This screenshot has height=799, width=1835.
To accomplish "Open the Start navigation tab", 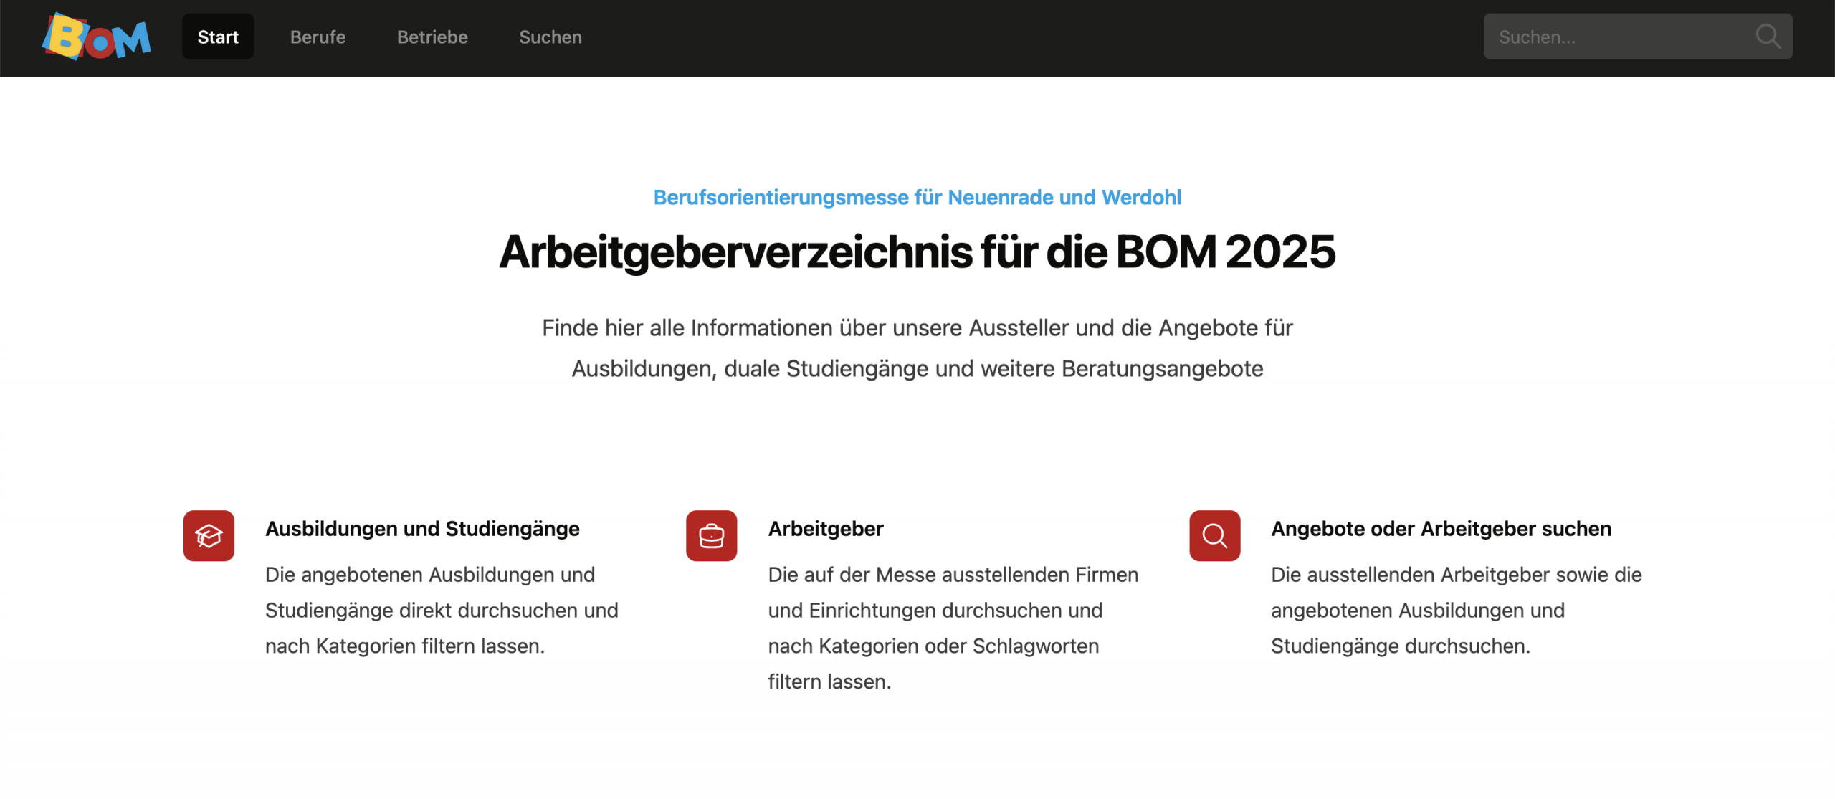I will pyautogui.click(x=218, y=37).
